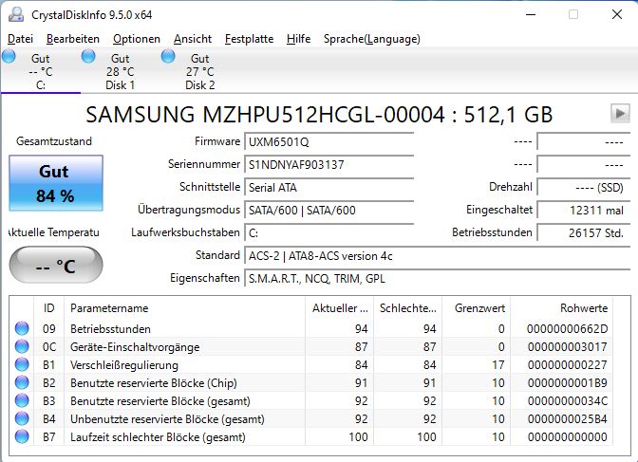The image size is (638, 462).
Task: Open the Bearbeiten menu
Action: point(73,39)
